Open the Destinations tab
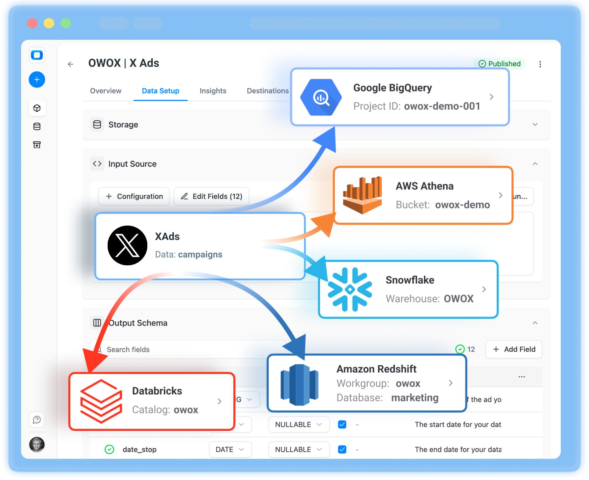Image resolution: width=589 pixels, height=480 pixels. point(268,91)
